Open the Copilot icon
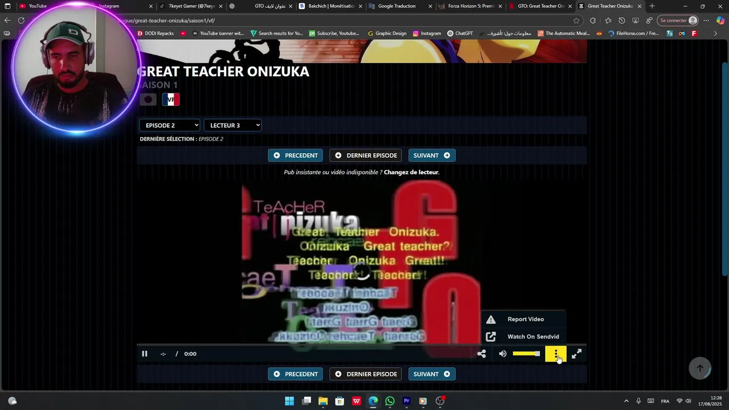 coord(720,20)
